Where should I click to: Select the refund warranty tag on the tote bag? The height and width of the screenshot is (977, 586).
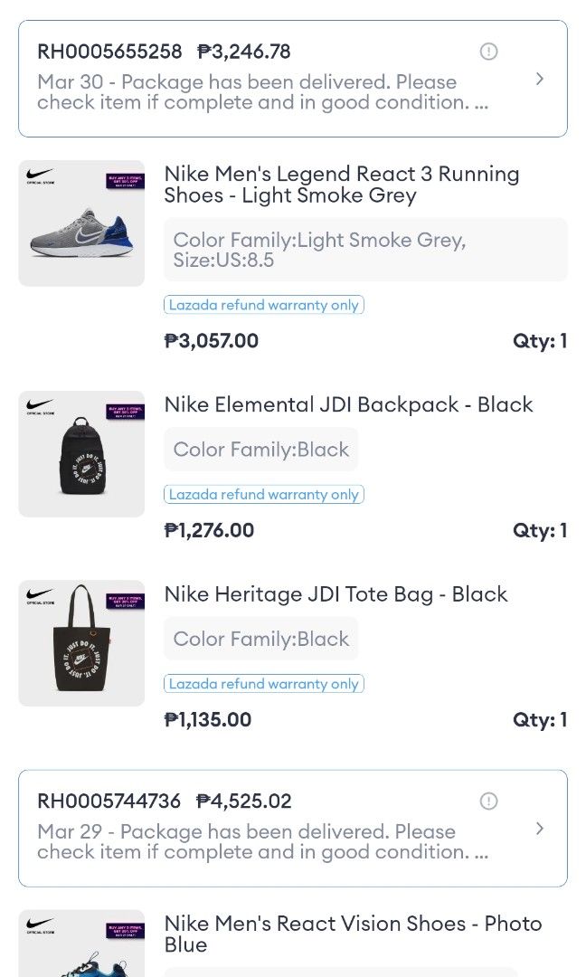tap(264, 684)
